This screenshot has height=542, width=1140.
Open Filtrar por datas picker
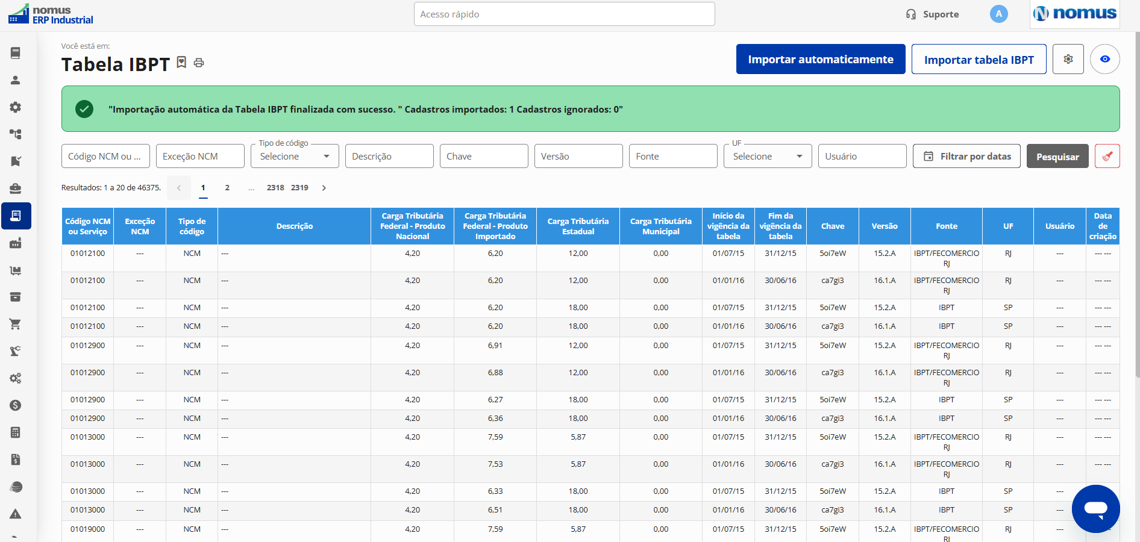(x=966, y=156)
